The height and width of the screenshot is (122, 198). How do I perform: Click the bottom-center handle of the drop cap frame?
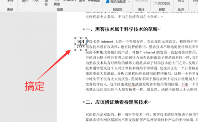point(81,50)
